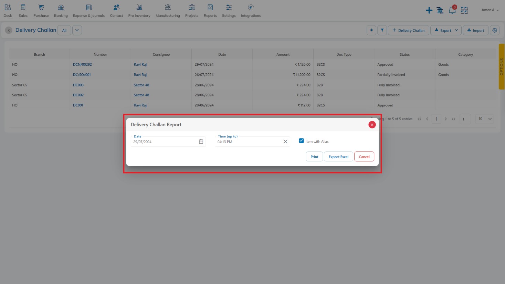Open the Manufacturing module
Screen dimensions: 505x284
[x=168, y=11]
